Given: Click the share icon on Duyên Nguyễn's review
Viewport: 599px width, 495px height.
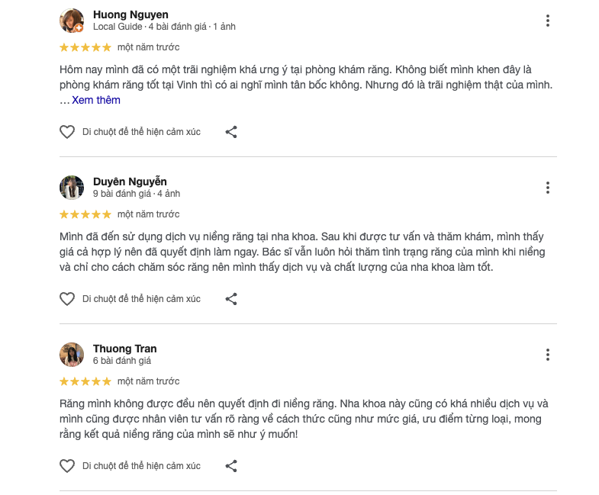Looking at the screenshot, I should tap(231, 299).
